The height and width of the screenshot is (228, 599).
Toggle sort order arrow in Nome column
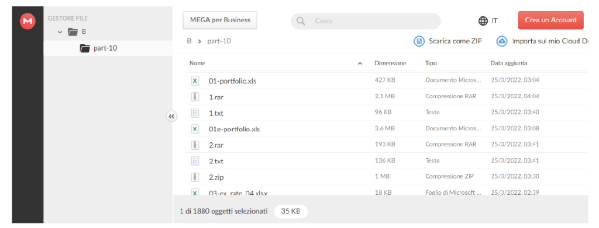click(x=360, y=64)
